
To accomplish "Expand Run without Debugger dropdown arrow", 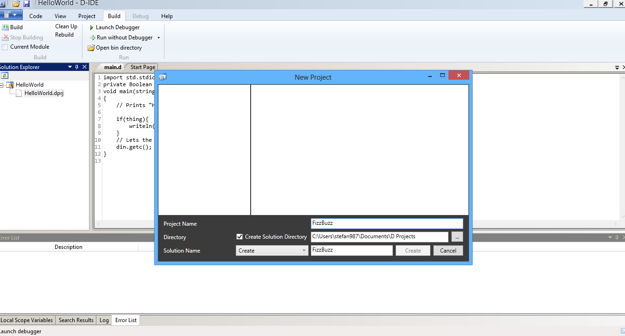I will coord(158,38).
